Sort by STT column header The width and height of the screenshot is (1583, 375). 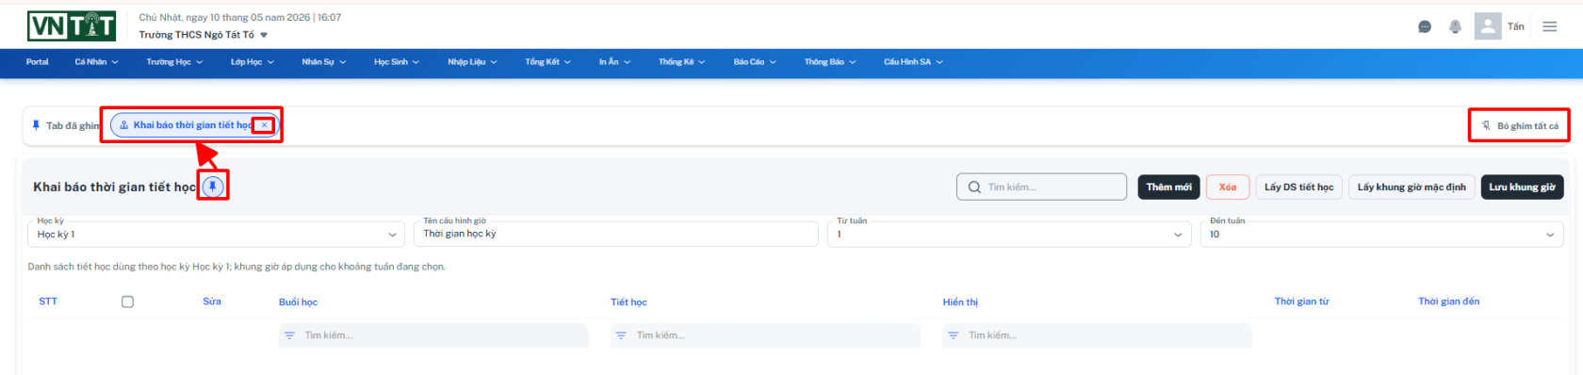coord(48,302)
